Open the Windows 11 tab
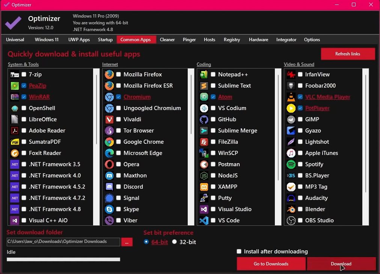Screen dimensions: 380x274 tap(47, 40)
